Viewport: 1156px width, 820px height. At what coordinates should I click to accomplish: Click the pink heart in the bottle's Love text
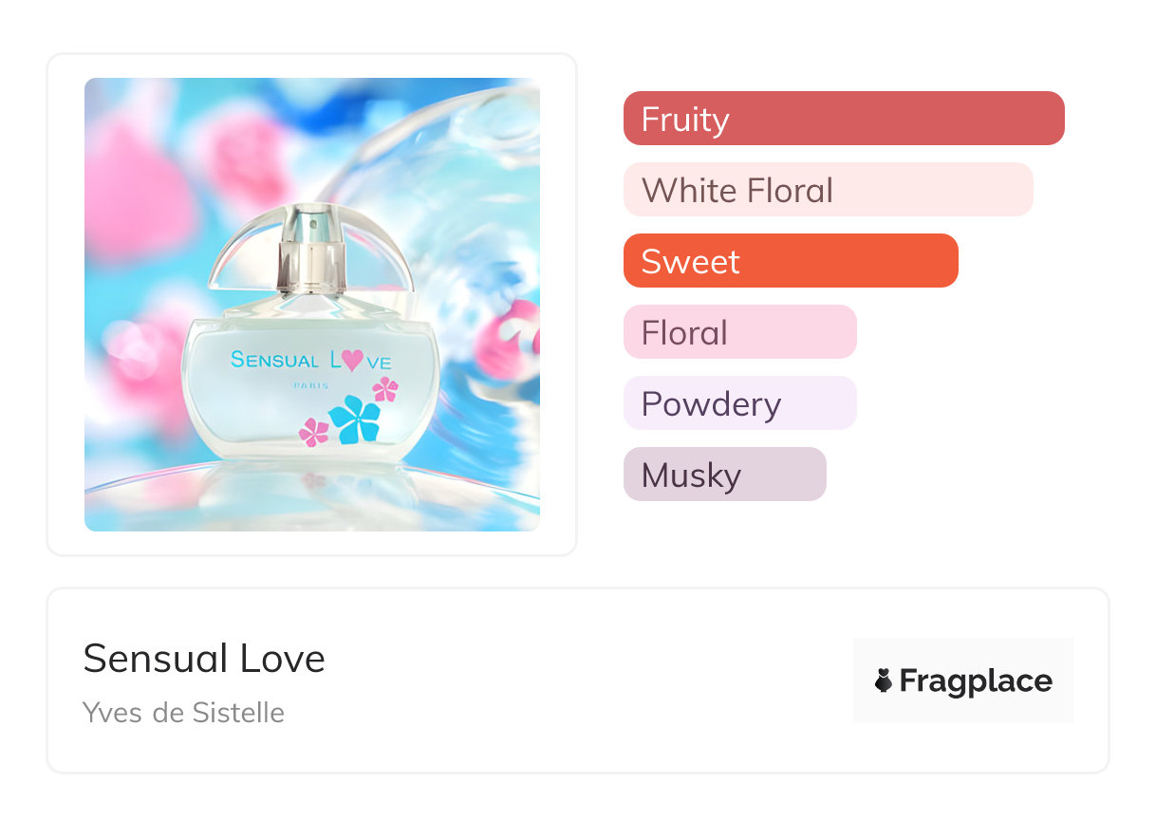352,360
